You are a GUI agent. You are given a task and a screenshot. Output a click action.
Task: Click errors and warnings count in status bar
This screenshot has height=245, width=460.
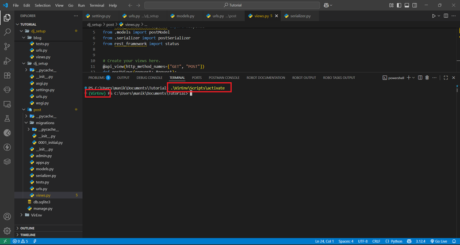(x=20, y=242)
